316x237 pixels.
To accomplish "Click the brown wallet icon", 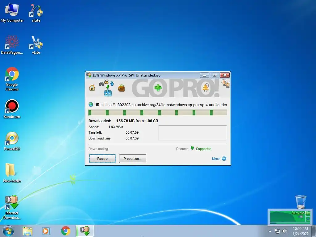I will click(x=121, y=88).
